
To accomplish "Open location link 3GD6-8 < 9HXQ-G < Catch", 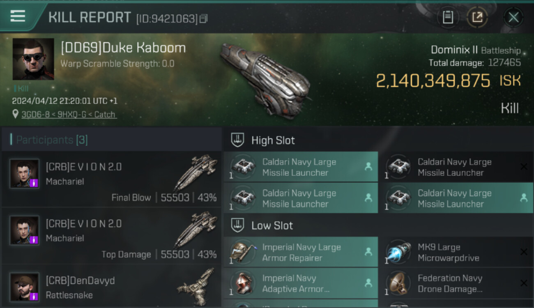I will click(69, 115).
